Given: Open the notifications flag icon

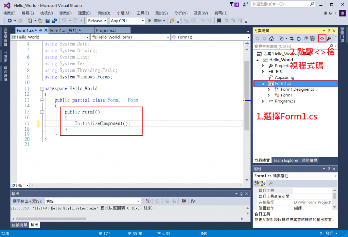Looking at the screenshot, I should pos(232,4).
